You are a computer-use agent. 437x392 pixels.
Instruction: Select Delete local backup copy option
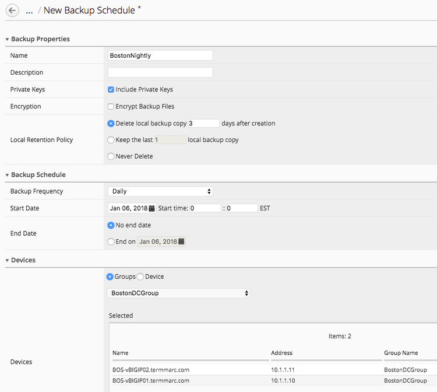(111, 124)
